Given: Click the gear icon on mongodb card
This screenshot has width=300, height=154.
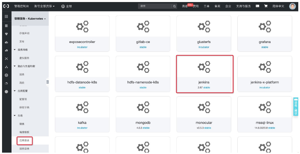Looking at the screenshot, I should [x=143, y=107].
